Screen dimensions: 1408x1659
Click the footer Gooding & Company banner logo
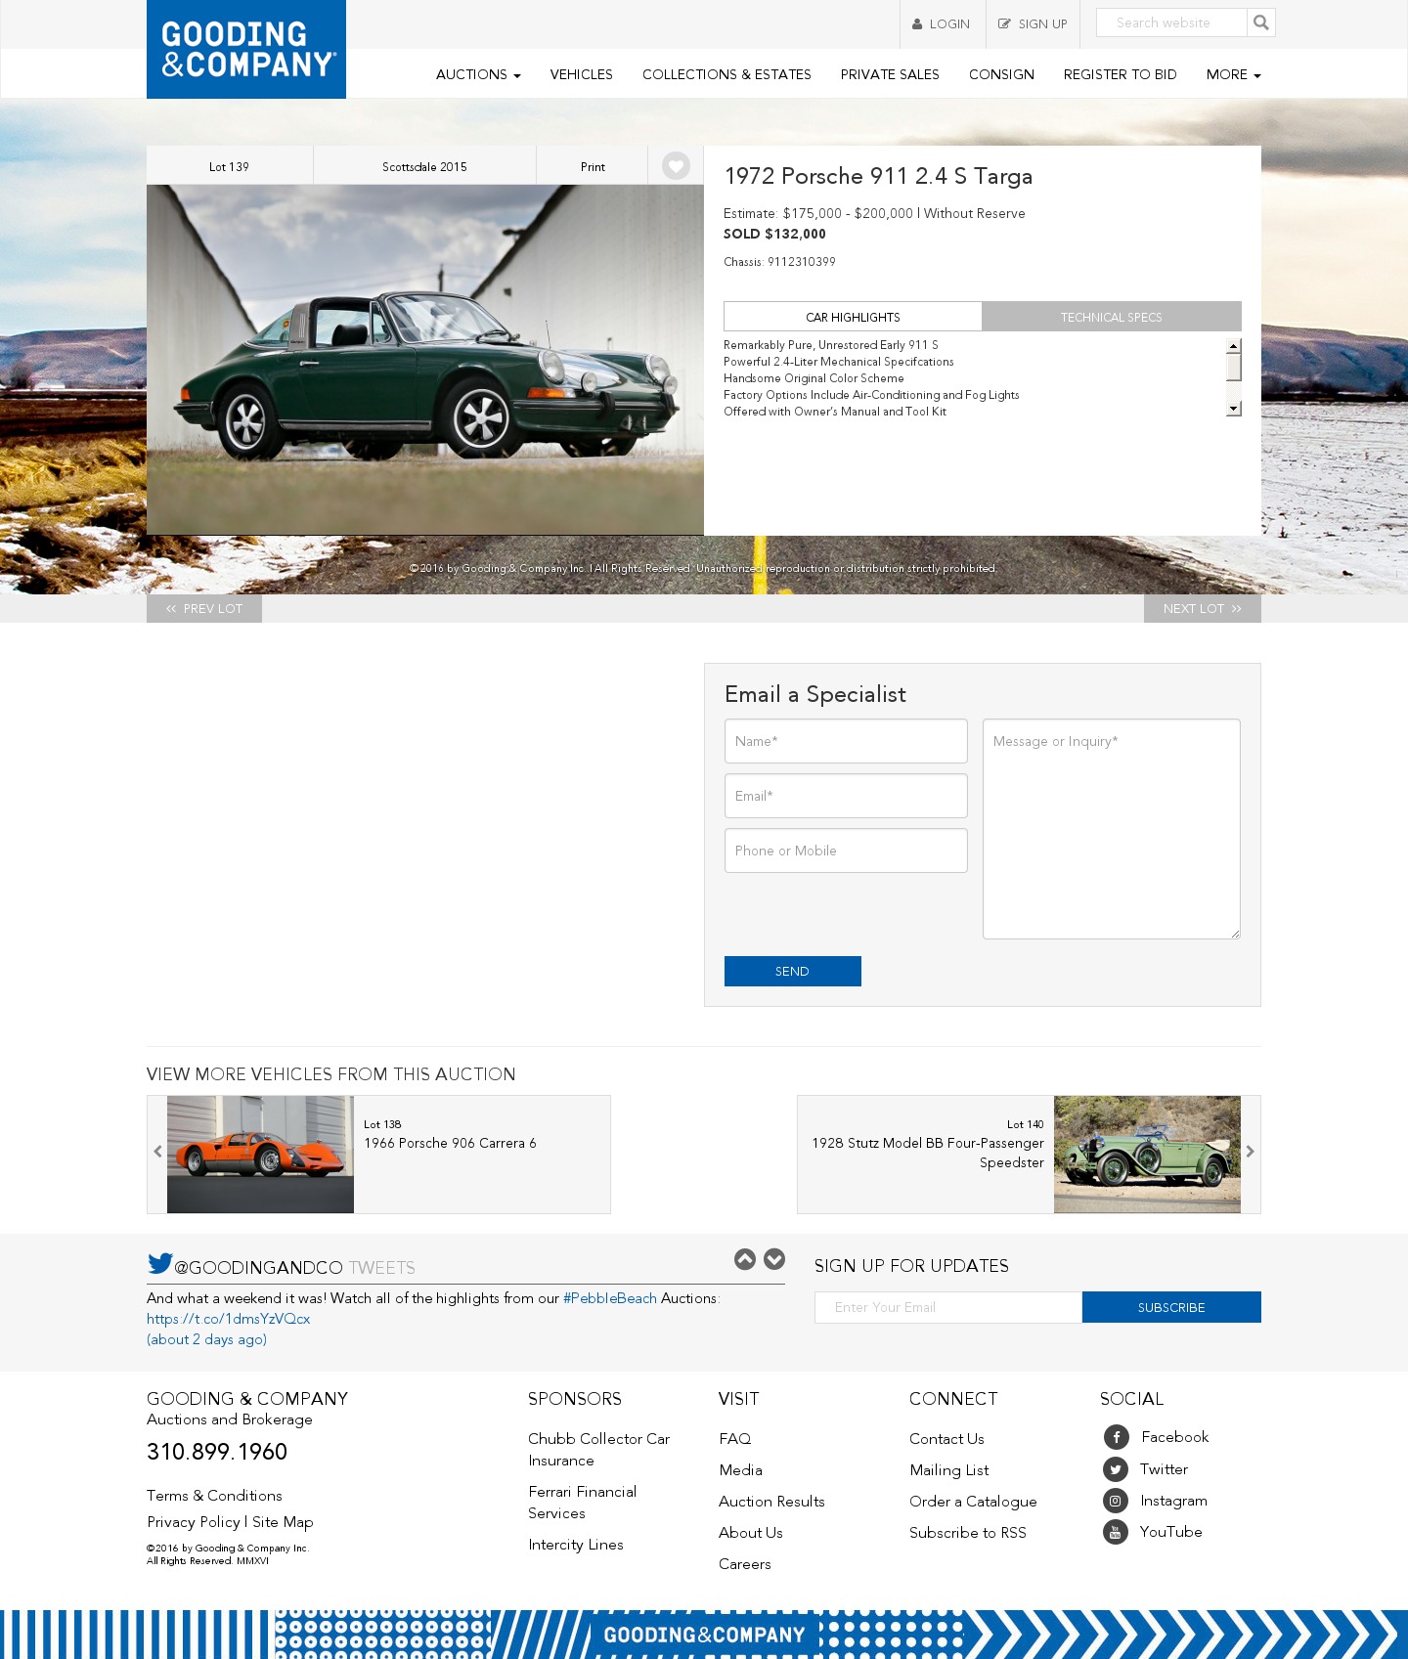(x=704, y=1635)
